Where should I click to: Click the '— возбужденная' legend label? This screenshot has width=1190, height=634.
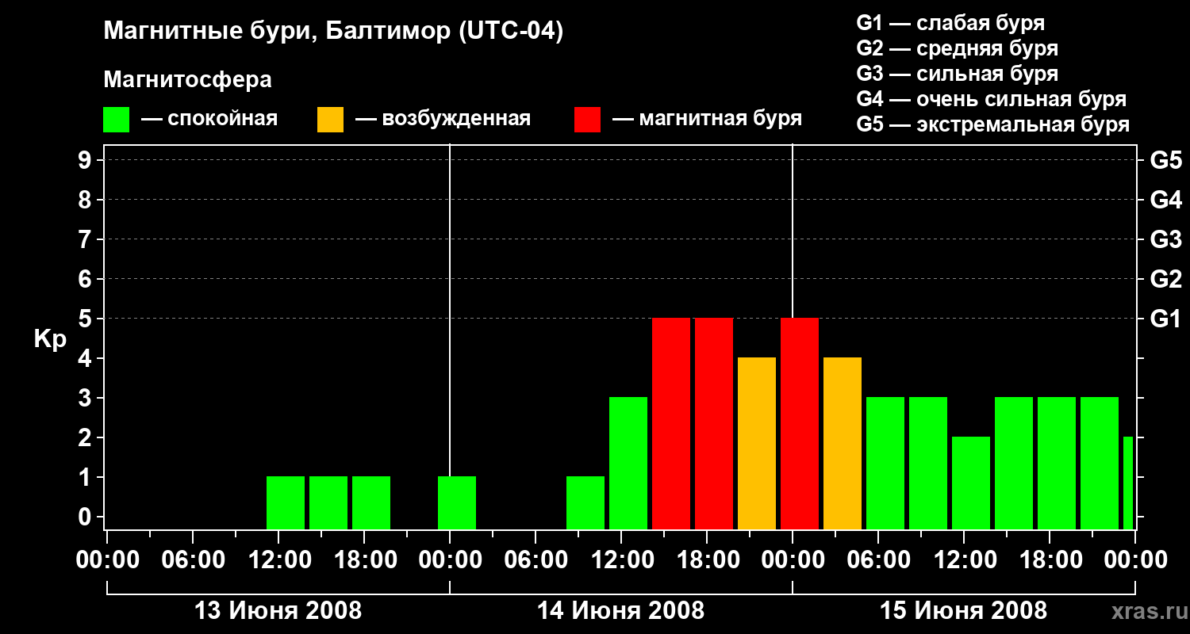pyautogui.click(x=443, y=119)
